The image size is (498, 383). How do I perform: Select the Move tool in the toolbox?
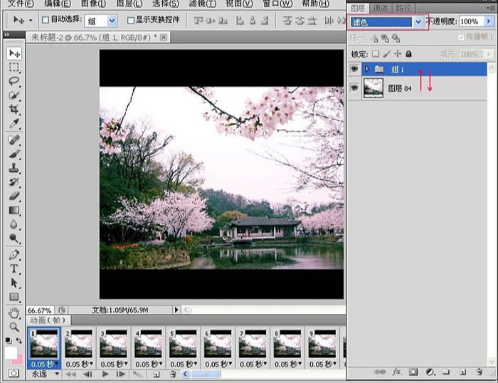[x=14, y=53]
